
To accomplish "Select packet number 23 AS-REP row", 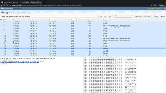I will click(x=83, y=32).
